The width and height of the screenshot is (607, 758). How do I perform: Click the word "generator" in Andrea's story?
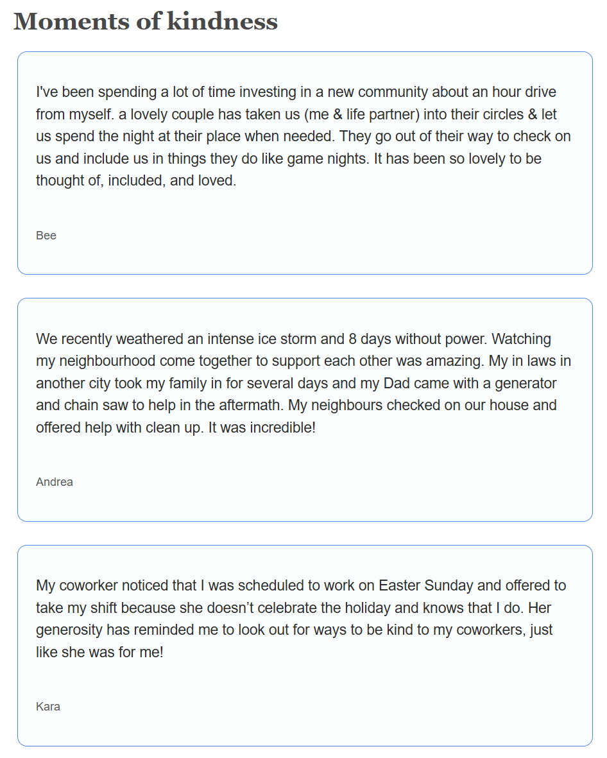coord(527,383)
